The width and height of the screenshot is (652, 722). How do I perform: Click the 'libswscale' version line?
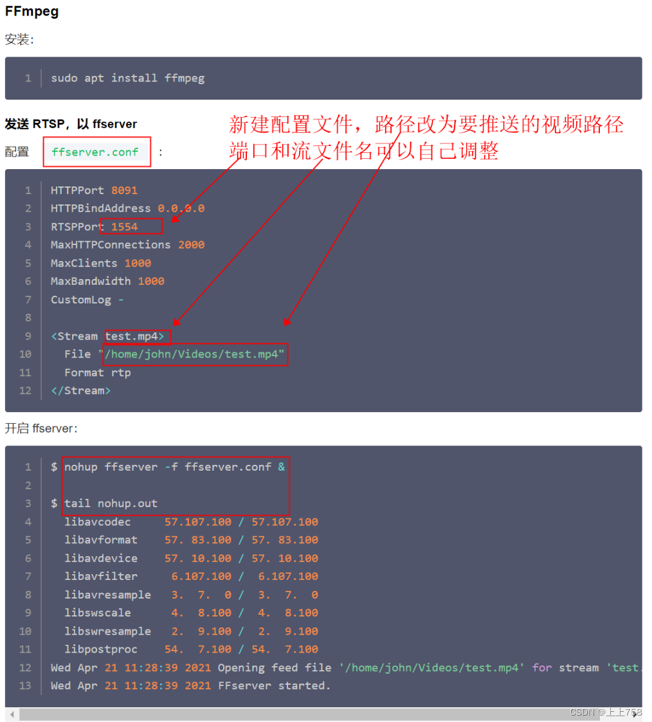tap(191, 613)
